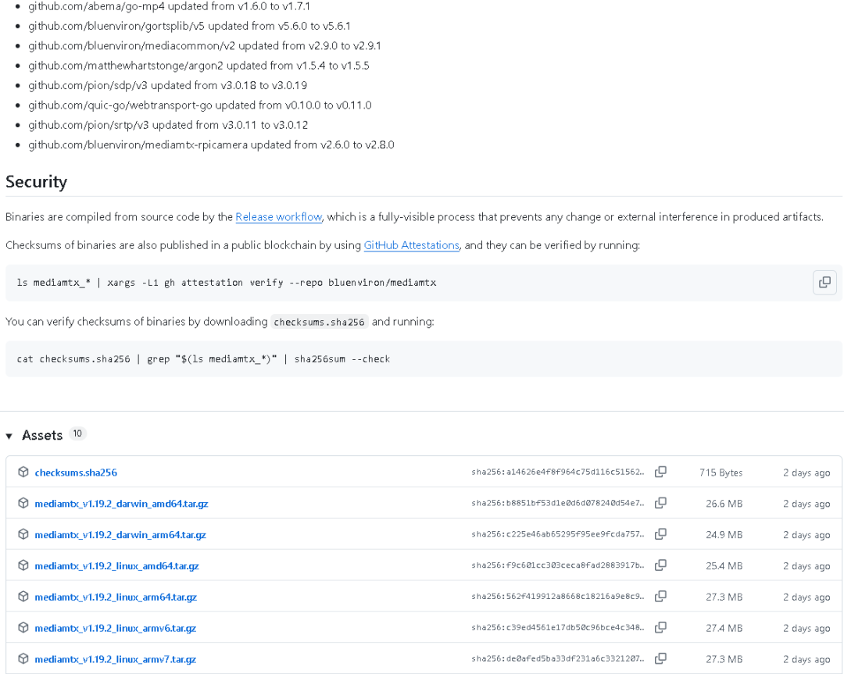
Task: Copy the attestation verify command
Action: 824,283
